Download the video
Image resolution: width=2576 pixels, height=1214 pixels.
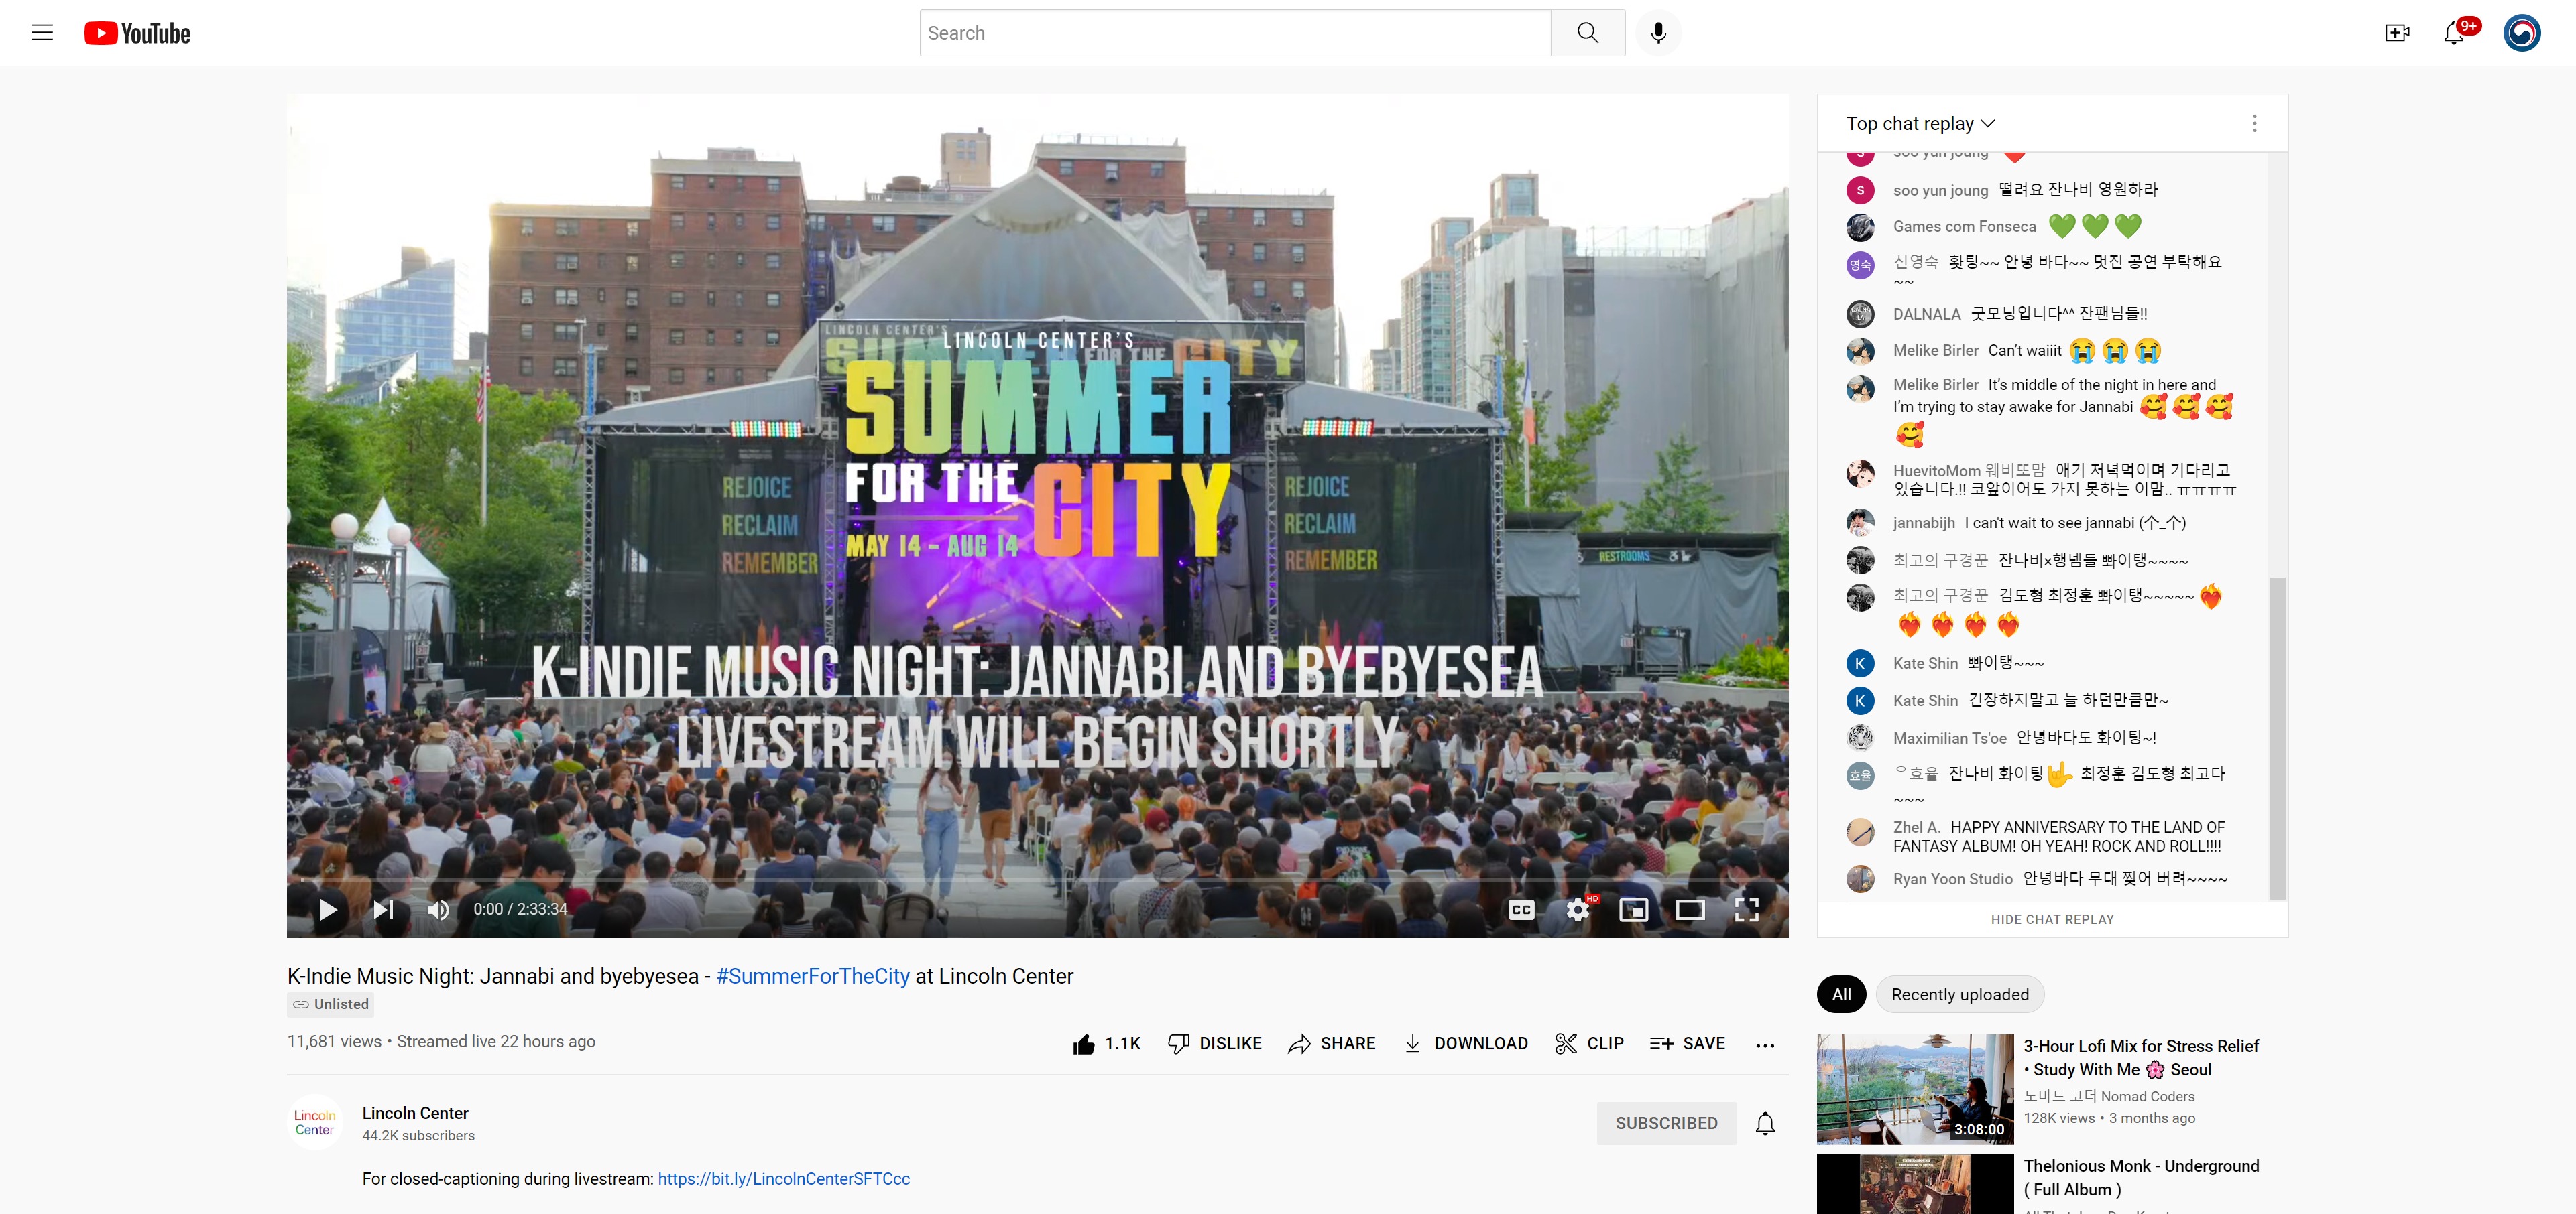point(1466,1044)
